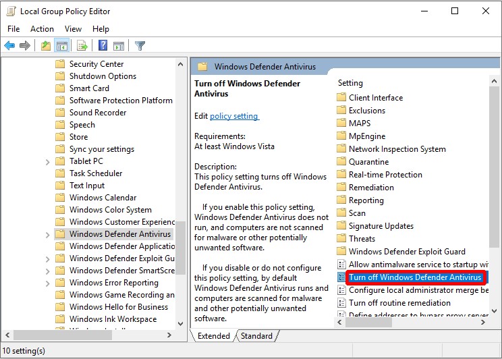
Task: Select Task Scheduler in the tree
Action: coord(96,173)
